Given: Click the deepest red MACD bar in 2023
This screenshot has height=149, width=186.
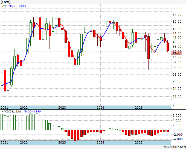Looking at the screenshot, I should click(75, 135).
